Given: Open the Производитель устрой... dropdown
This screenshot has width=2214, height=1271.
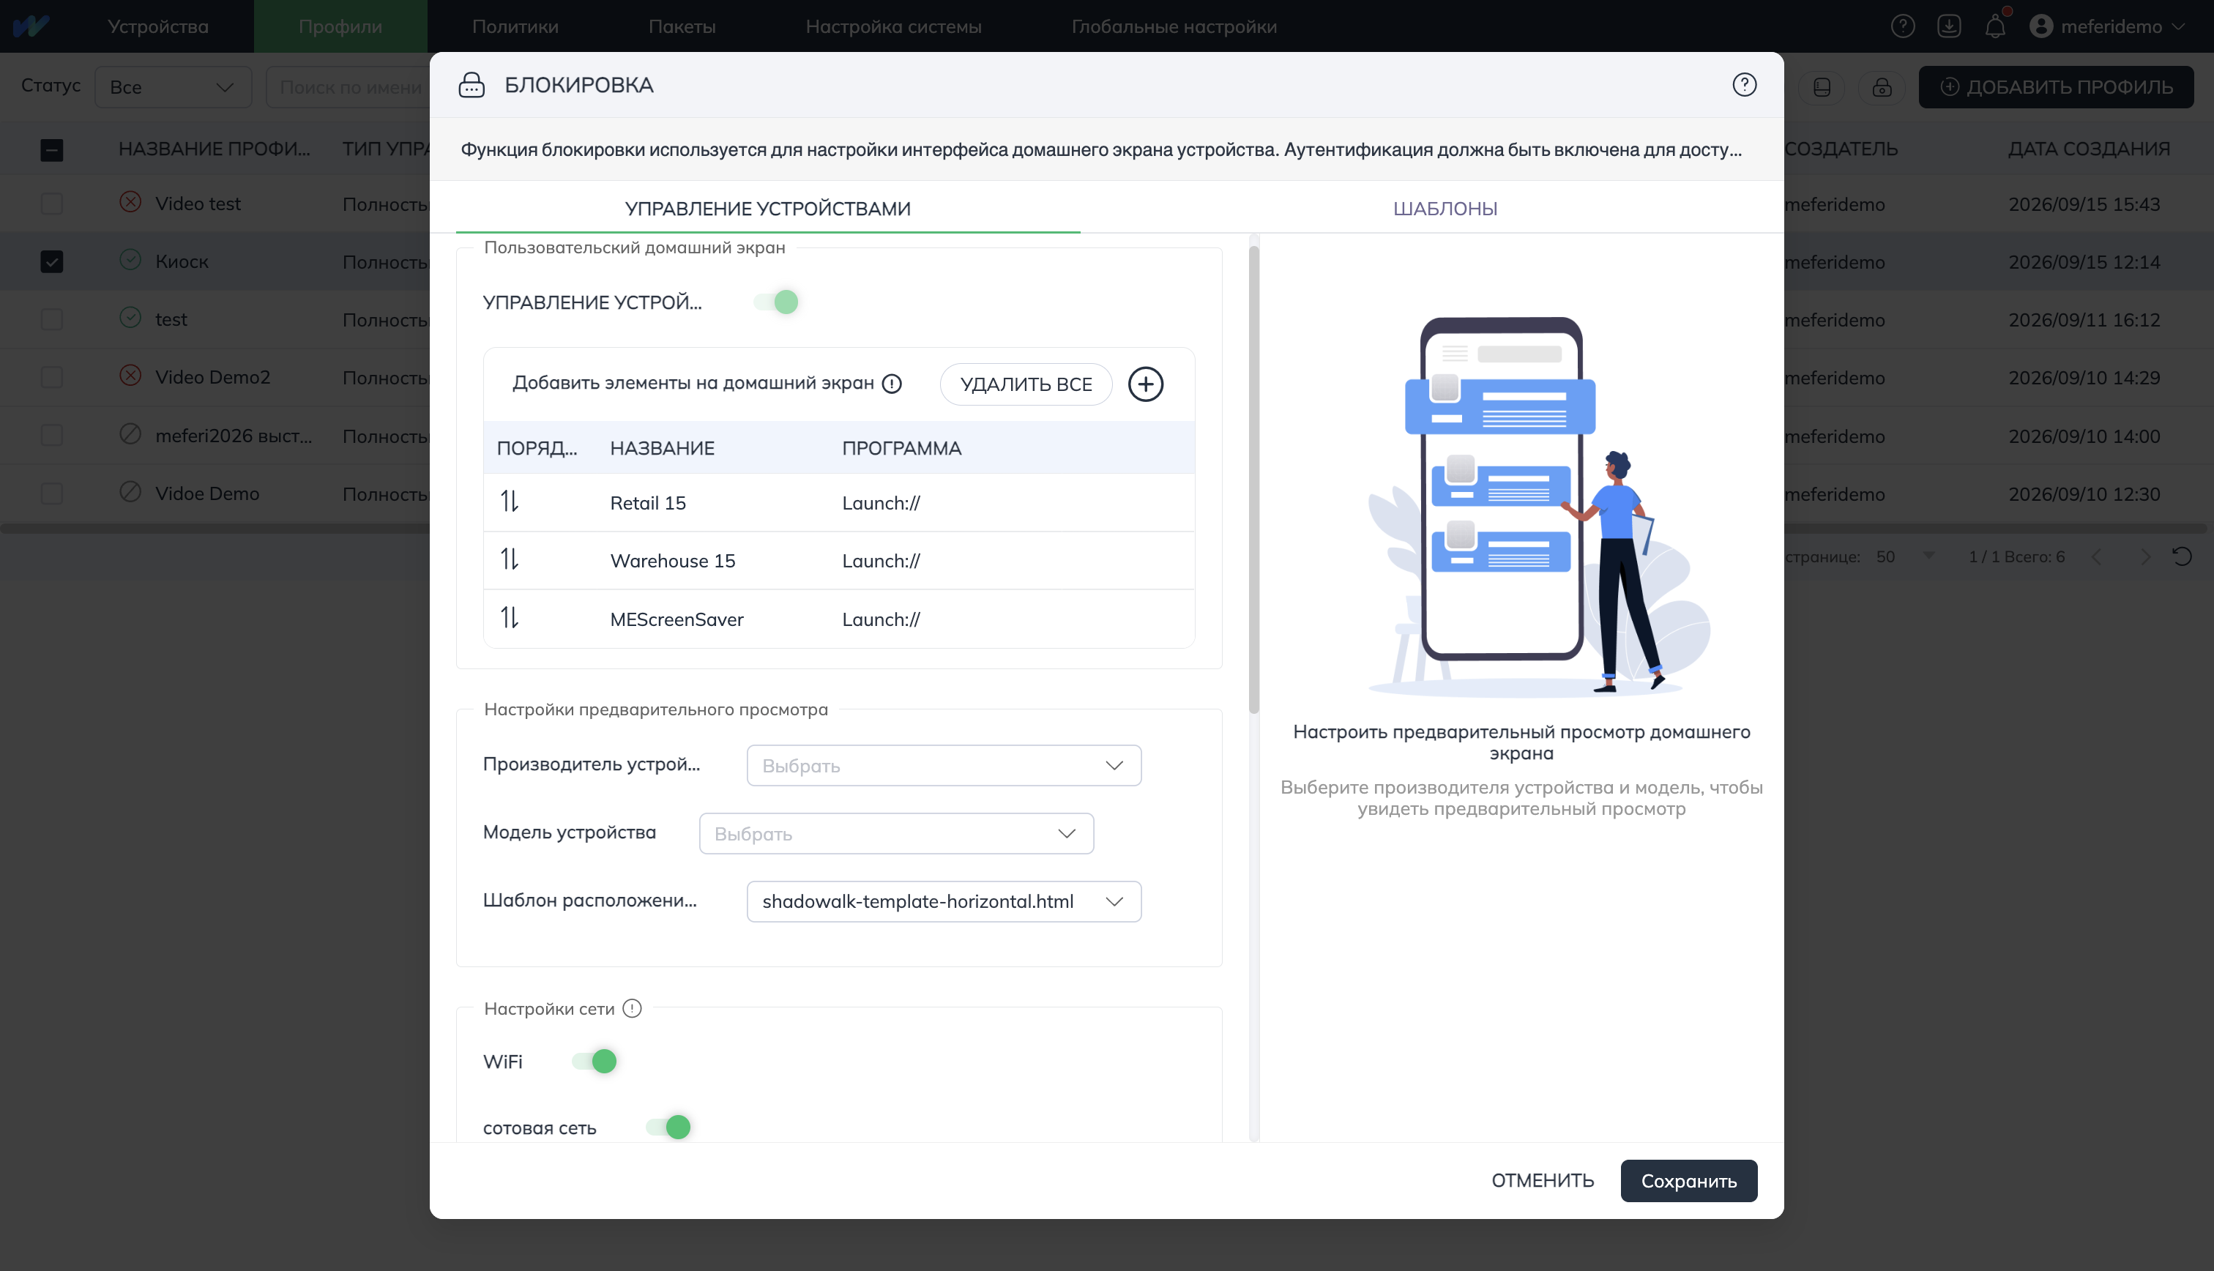Looking at the screenshot, I should point(944,764).
